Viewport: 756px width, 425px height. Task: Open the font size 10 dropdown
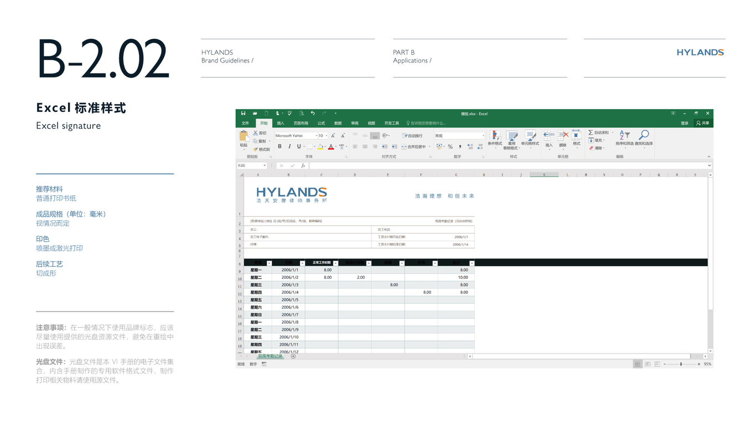click(327, 136)
